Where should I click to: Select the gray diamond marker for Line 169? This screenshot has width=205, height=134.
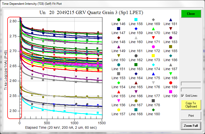coord(153,20)
